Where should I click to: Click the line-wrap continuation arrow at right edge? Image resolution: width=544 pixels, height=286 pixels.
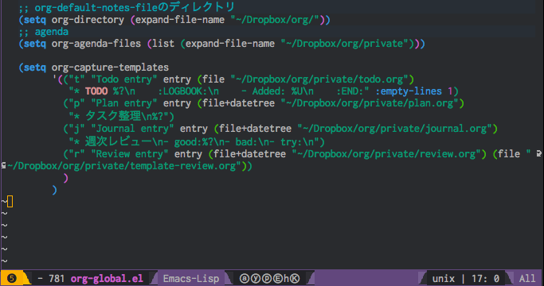pos(538,153)
